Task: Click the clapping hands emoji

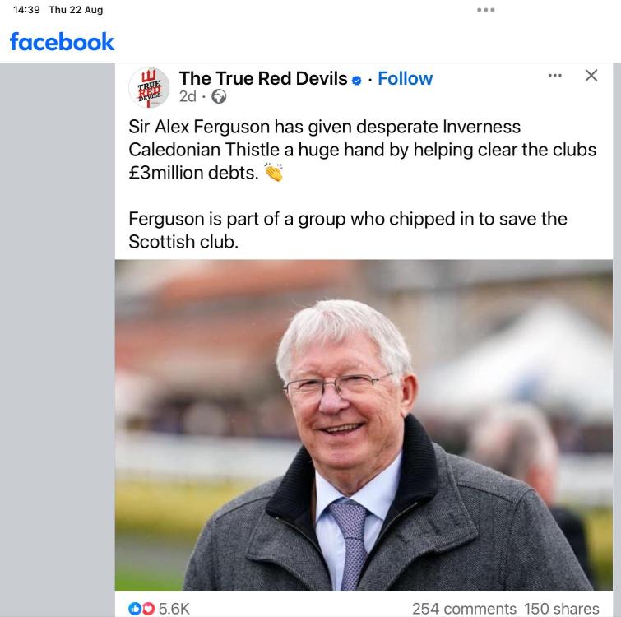Action: pos(274,172)
